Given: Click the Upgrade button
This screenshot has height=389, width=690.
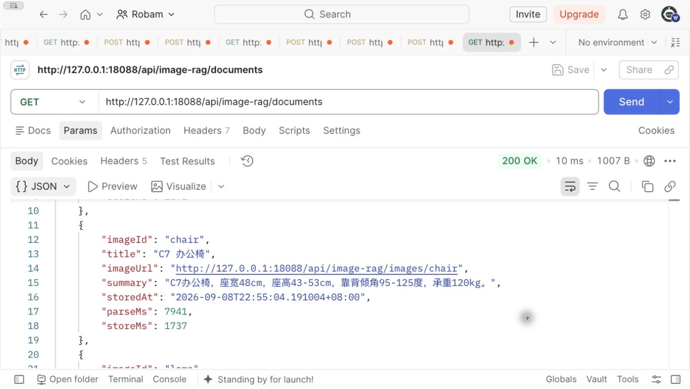Looking at the screenshot, I should 579,14.
